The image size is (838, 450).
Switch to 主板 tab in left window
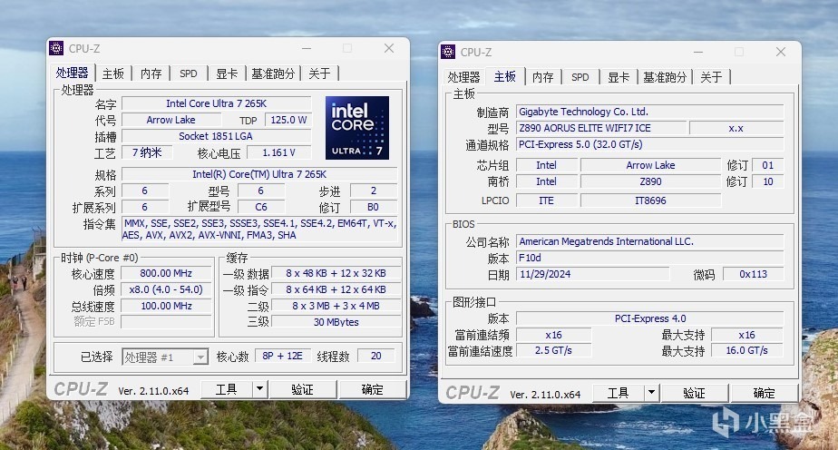[x=113, y=73]
